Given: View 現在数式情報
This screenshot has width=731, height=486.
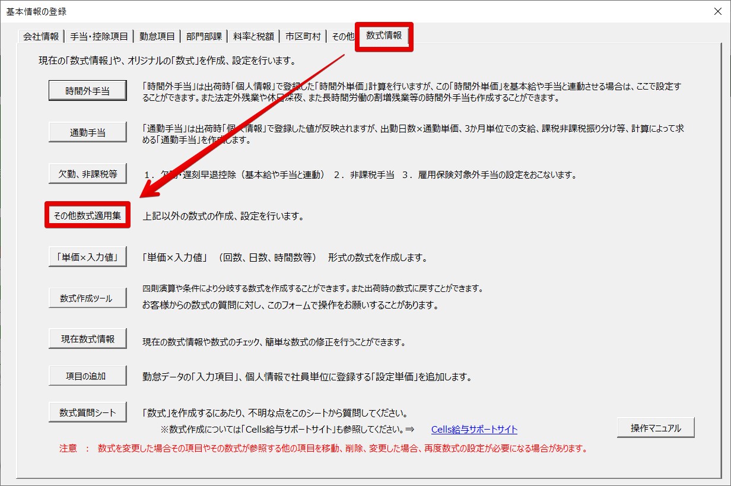Looking at the screenshot, I should coord(87,339).
